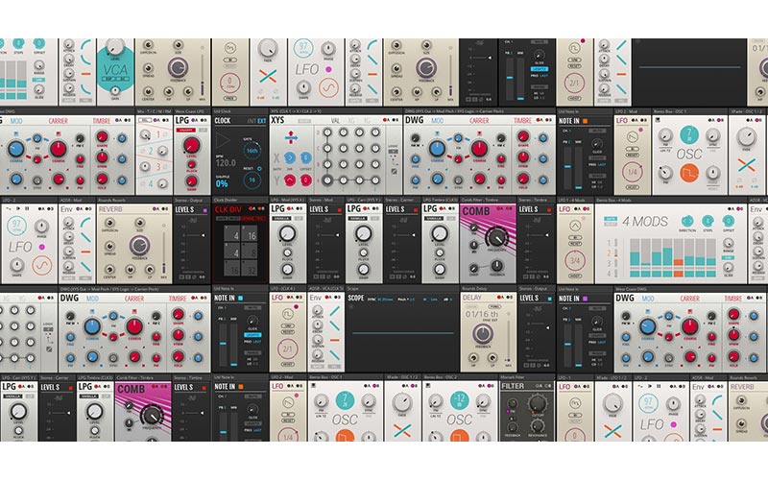This screenshot has width=768, height=480.
Task: Open the -12 pitch display in the OSC block
Action: (460, 399)
